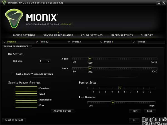Select Profile4 label
Image resolution: width=167 pixels, height=125 pixels.
[x=109, y=42]
